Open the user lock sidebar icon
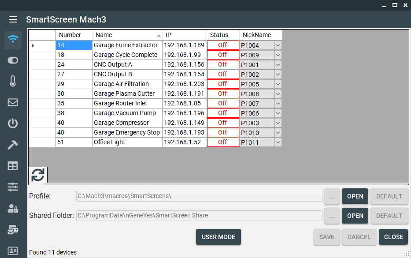This screenshot has height=258, width=411. click(x=13, y=208)
